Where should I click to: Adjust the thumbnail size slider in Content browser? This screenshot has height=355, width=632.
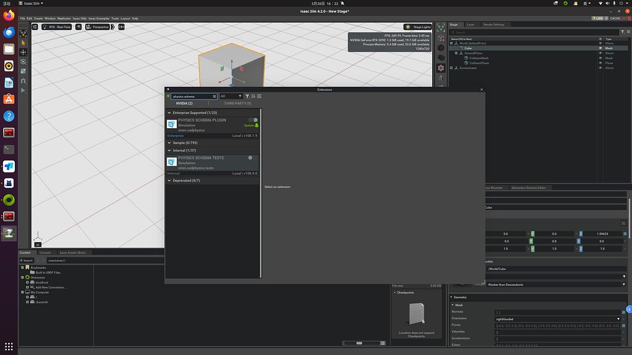[x=359, y=343]
